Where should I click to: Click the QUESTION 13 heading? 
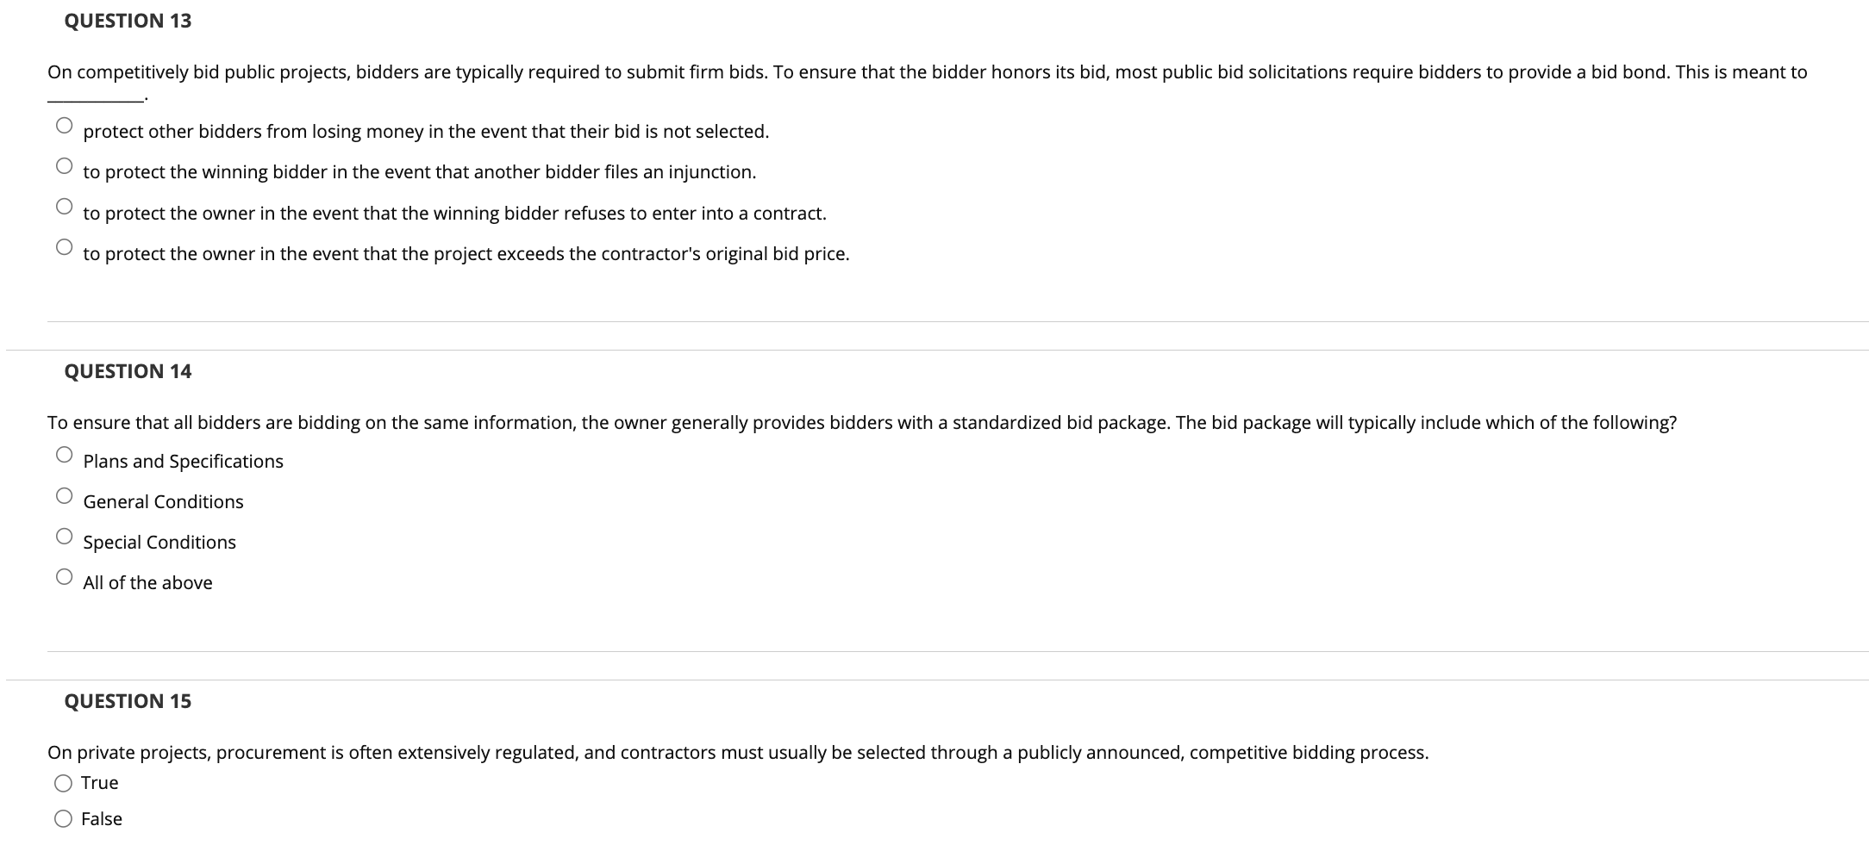pos(128,21)
